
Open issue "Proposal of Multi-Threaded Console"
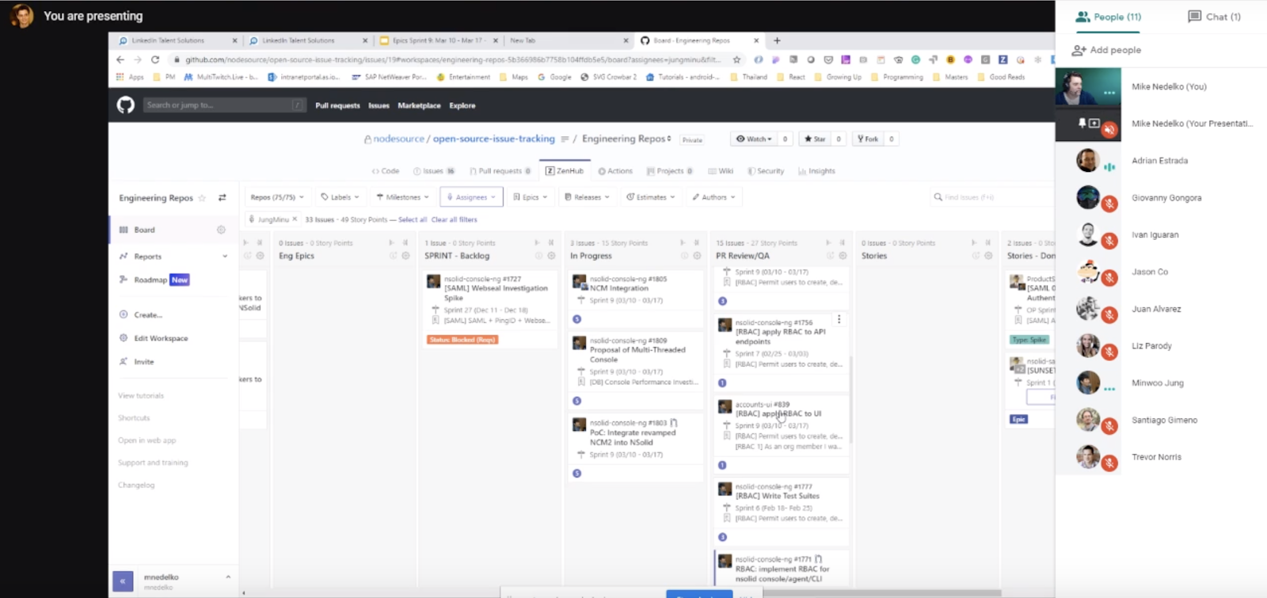click(637, 354)
